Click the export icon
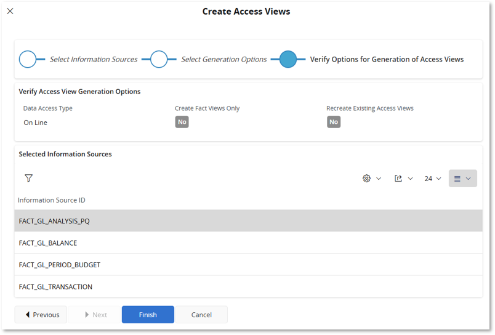This screenshot has height=335, width=495. coord(398,179)
